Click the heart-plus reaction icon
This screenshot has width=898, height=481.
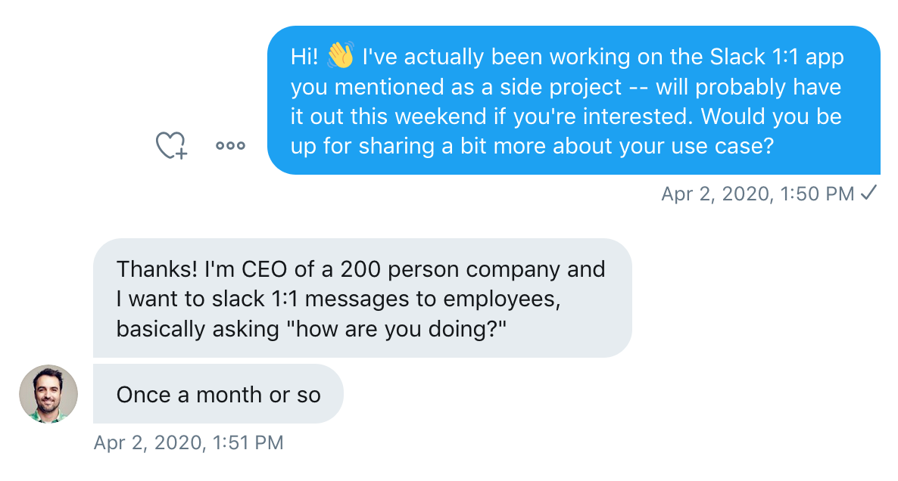point(170,145)
